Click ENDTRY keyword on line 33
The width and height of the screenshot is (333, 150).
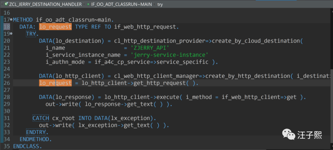pyautogui.click(x=36, y=132)
